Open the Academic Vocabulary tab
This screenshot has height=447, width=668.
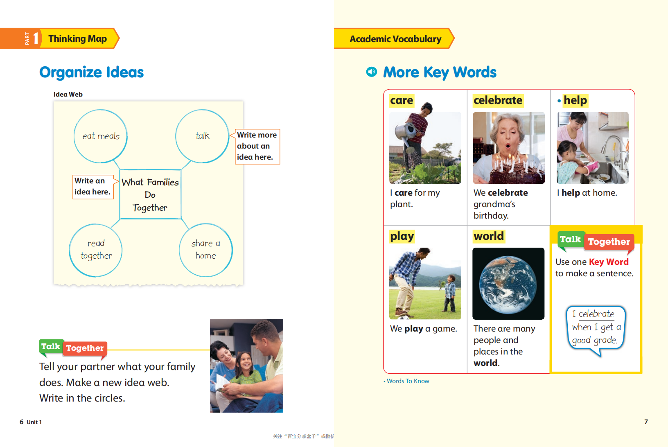tap(395, 38)
